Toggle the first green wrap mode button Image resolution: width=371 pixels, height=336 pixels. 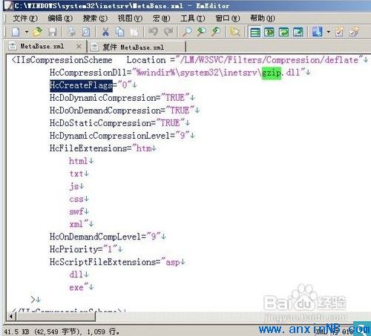pos(255,32)
